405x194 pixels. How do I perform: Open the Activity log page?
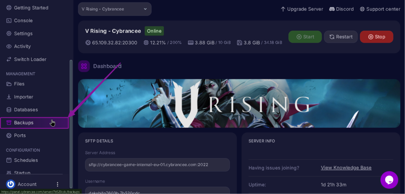tap(22, 47)
